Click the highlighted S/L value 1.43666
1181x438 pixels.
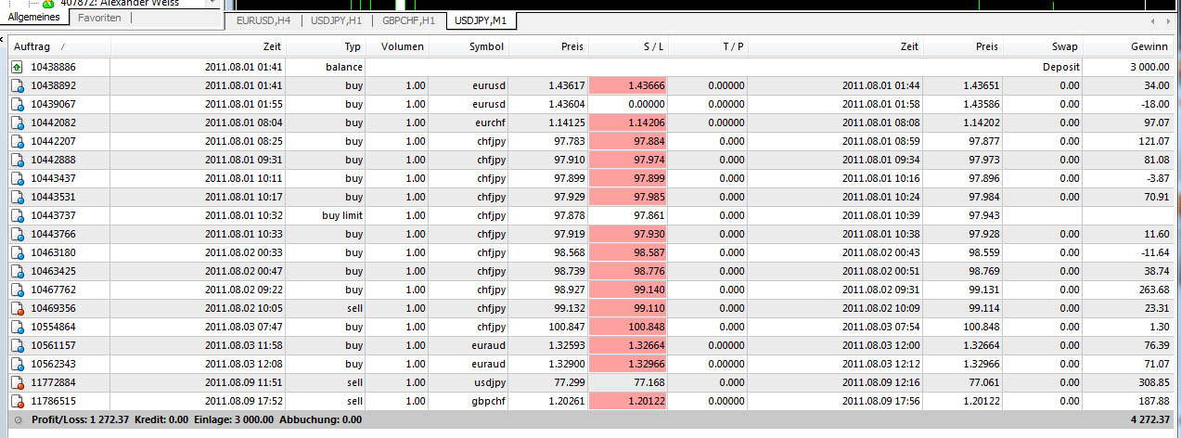tap(629, 86)
